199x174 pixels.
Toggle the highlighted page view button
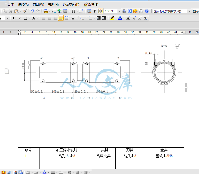(x=100, y=11)
